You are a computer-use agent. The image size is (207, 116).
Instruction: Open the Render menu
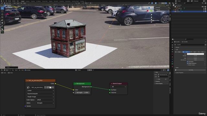pyautogui.click(x=9, y=1)
